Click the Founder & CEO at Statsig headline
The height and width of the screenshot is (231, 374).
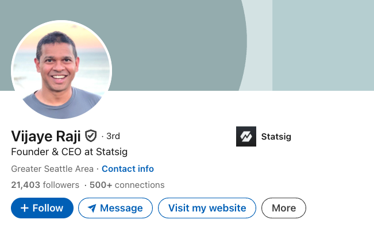pos(69,152)
